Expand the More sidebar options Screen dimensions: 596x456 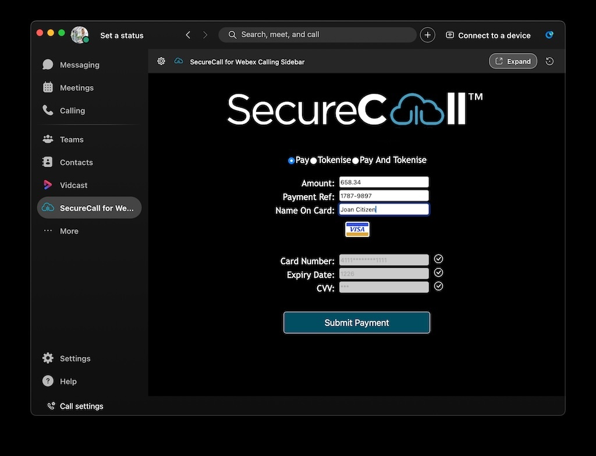click(x=89, y=231)
